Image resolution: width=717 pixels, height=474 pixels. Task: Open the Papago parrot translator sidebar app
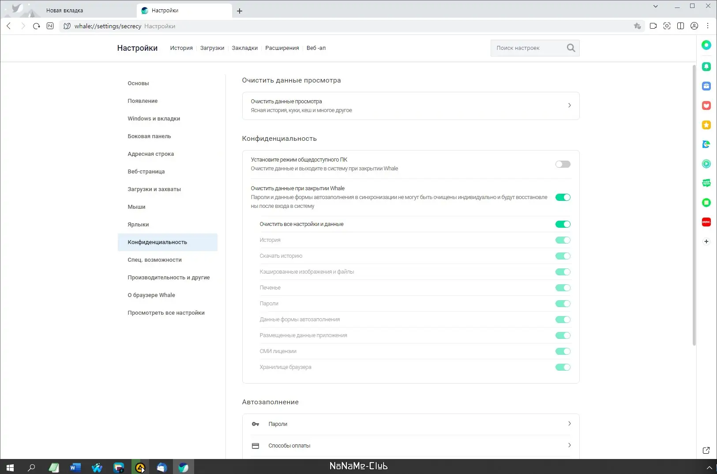tap(706, 144)
